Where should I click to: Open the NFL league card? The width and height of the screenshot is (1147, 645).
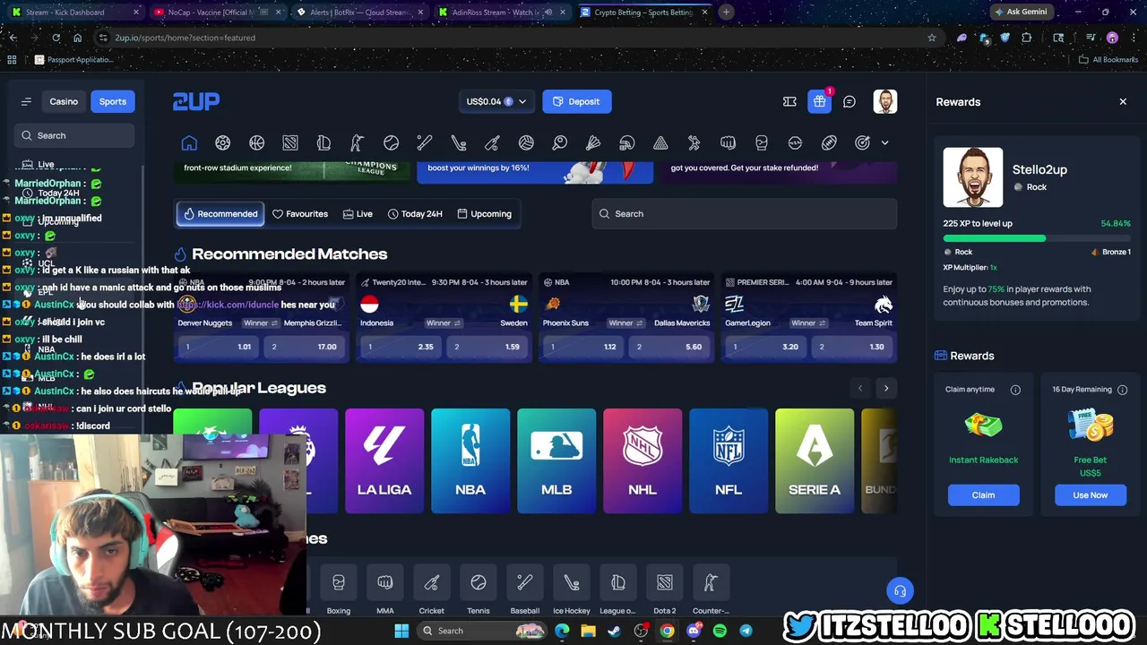point(729,461)
